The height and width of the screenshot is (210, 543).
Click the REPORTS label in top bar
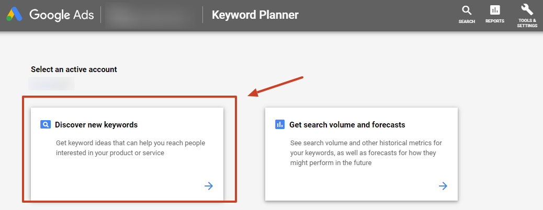click(x=495, y=21)
